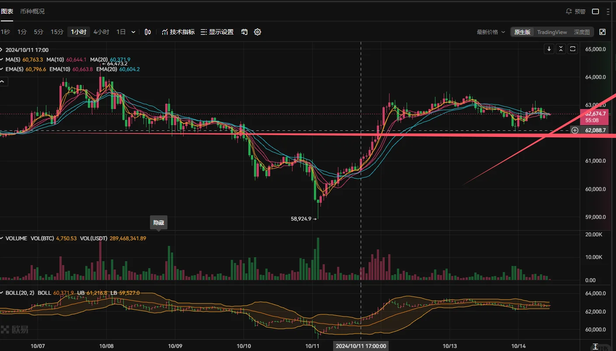Open the 币种概况 tab
The width and height of the screenshot is (616, 351).
32,11
